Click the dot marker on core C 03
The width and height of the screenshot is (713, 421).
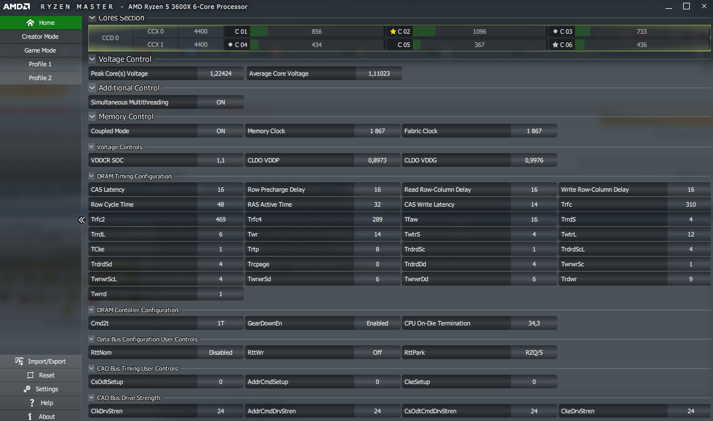click(555, 31)
